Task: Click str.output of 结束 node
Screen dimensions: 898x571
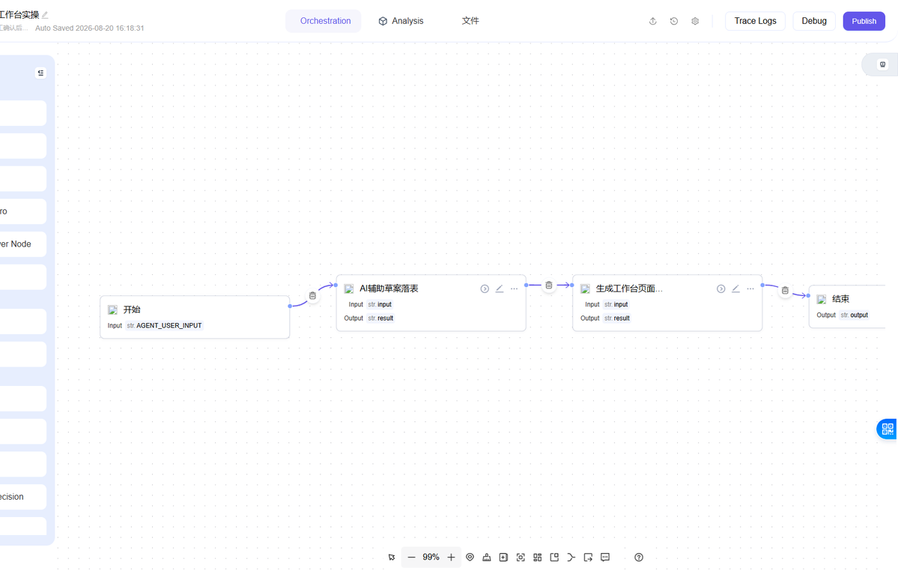Action: [x=855, y=315]
